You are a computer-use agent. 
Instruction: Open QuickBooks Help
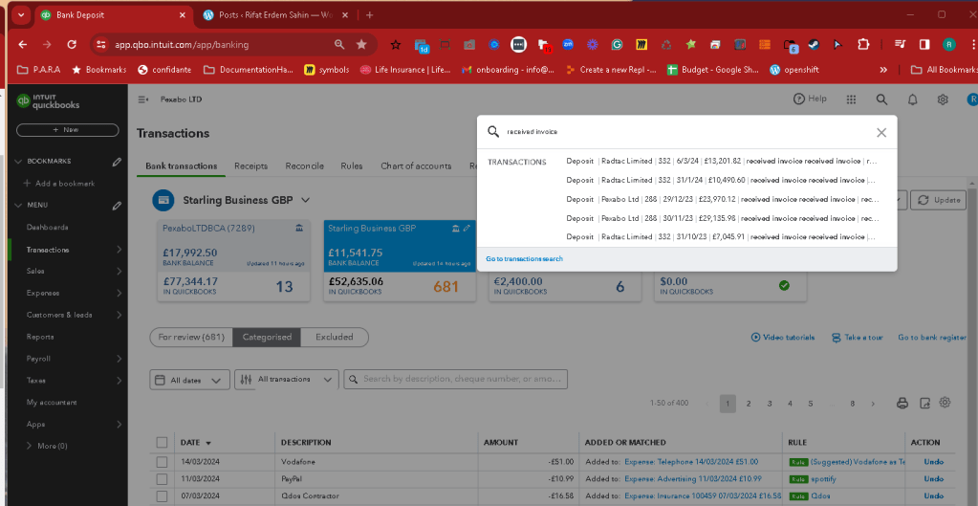[810, 99]
